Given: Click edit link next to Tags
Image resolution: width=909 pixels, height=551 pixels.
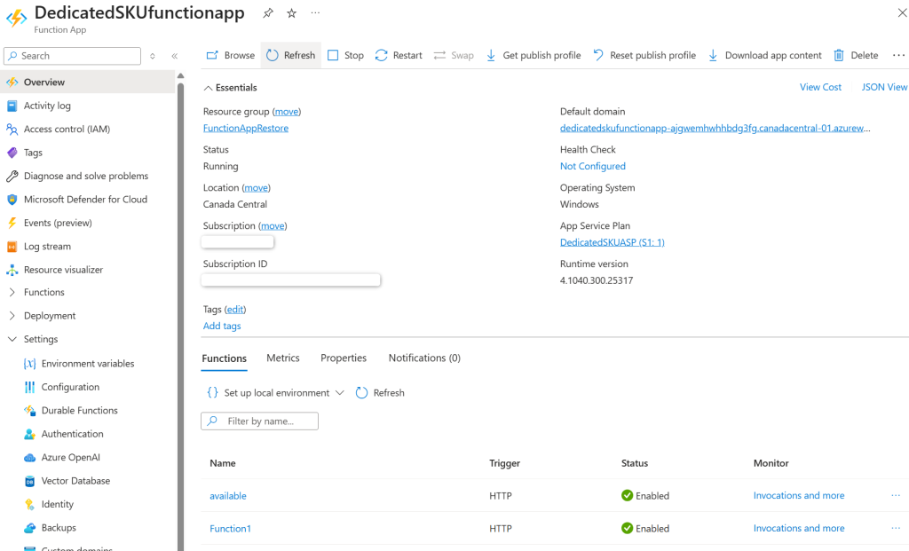Looking at the screenshot, I should (234, 310).
